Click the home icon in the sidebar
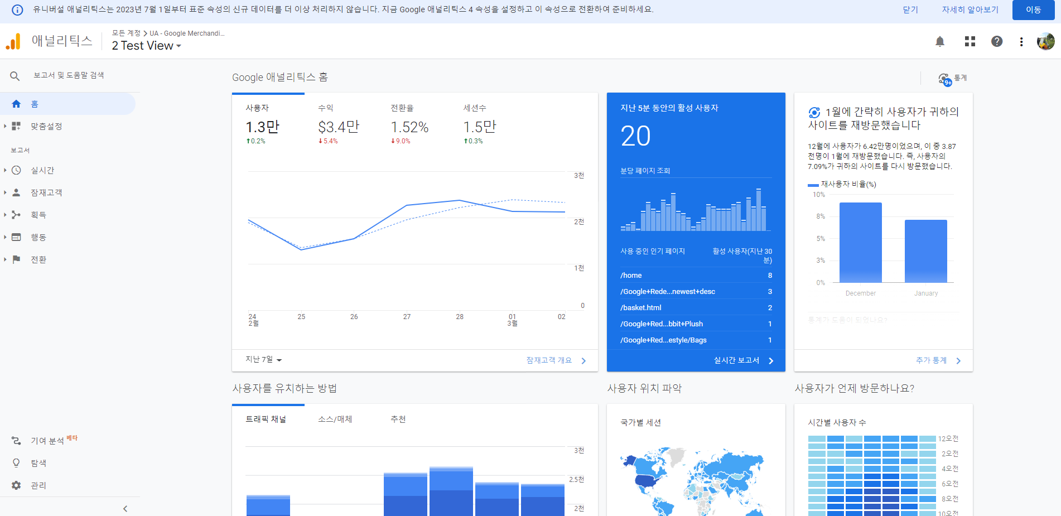1061x516 pixels. pyautogui.click(x=16, y=104)
